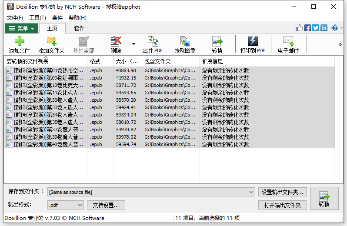347x226 pixels.
Task: Open the green 菜单 dropdown button
Action: (21, 28)
